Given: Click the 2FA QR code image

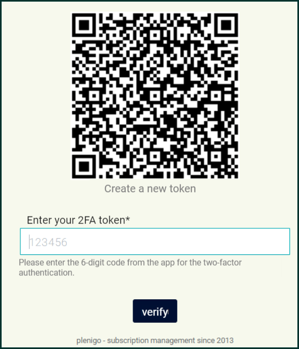Looking at the screenshot, I should point(155,96).
